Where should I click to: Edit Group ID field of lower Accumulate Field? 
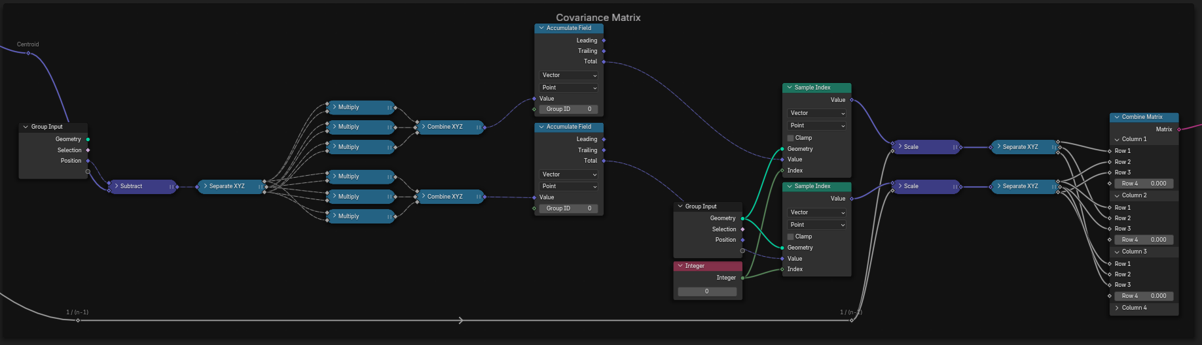tap(569, 208)
